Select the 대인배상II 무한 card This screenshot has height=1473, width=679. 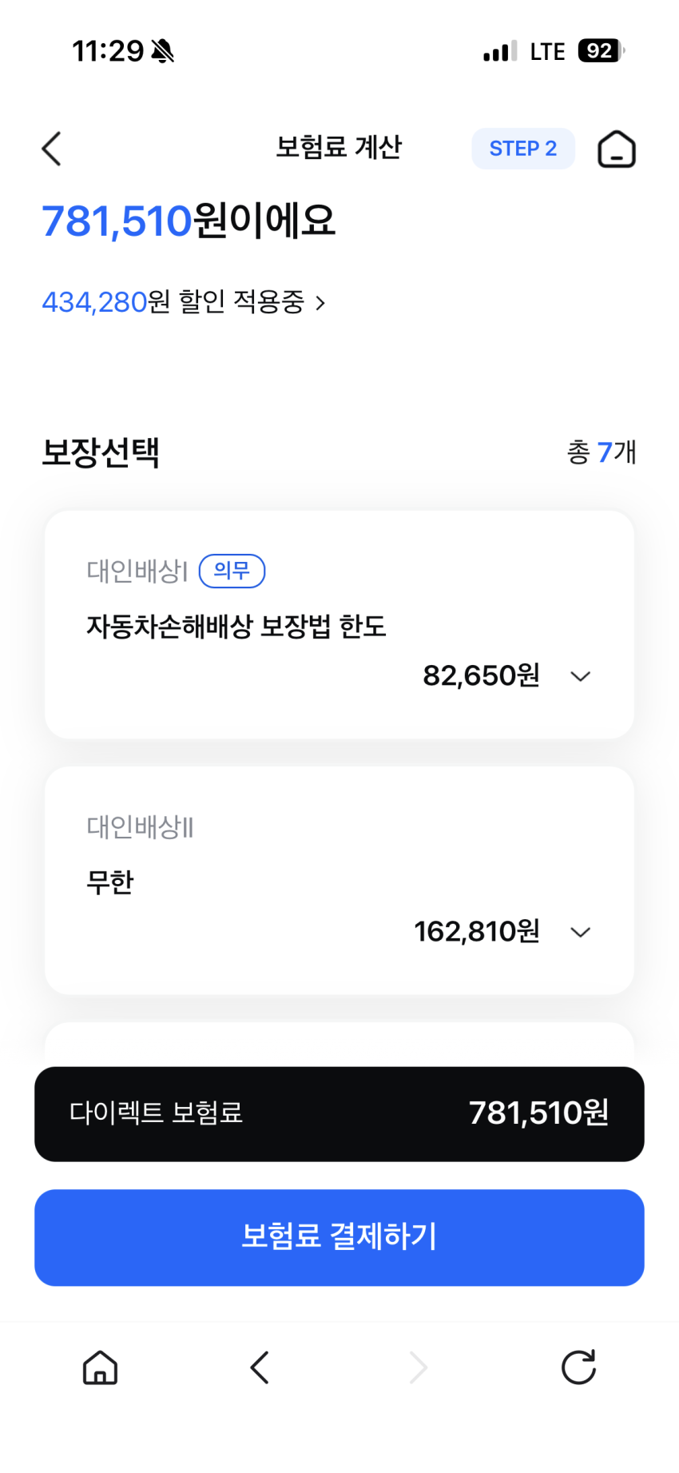click(339, 880)
